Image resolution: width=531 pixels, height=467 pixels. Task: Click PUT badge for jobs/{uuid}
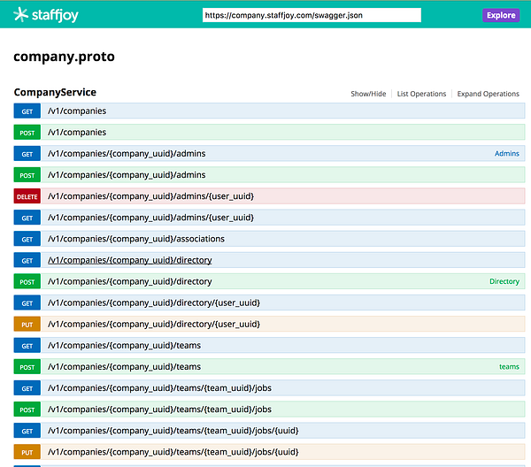click(27, 452)
